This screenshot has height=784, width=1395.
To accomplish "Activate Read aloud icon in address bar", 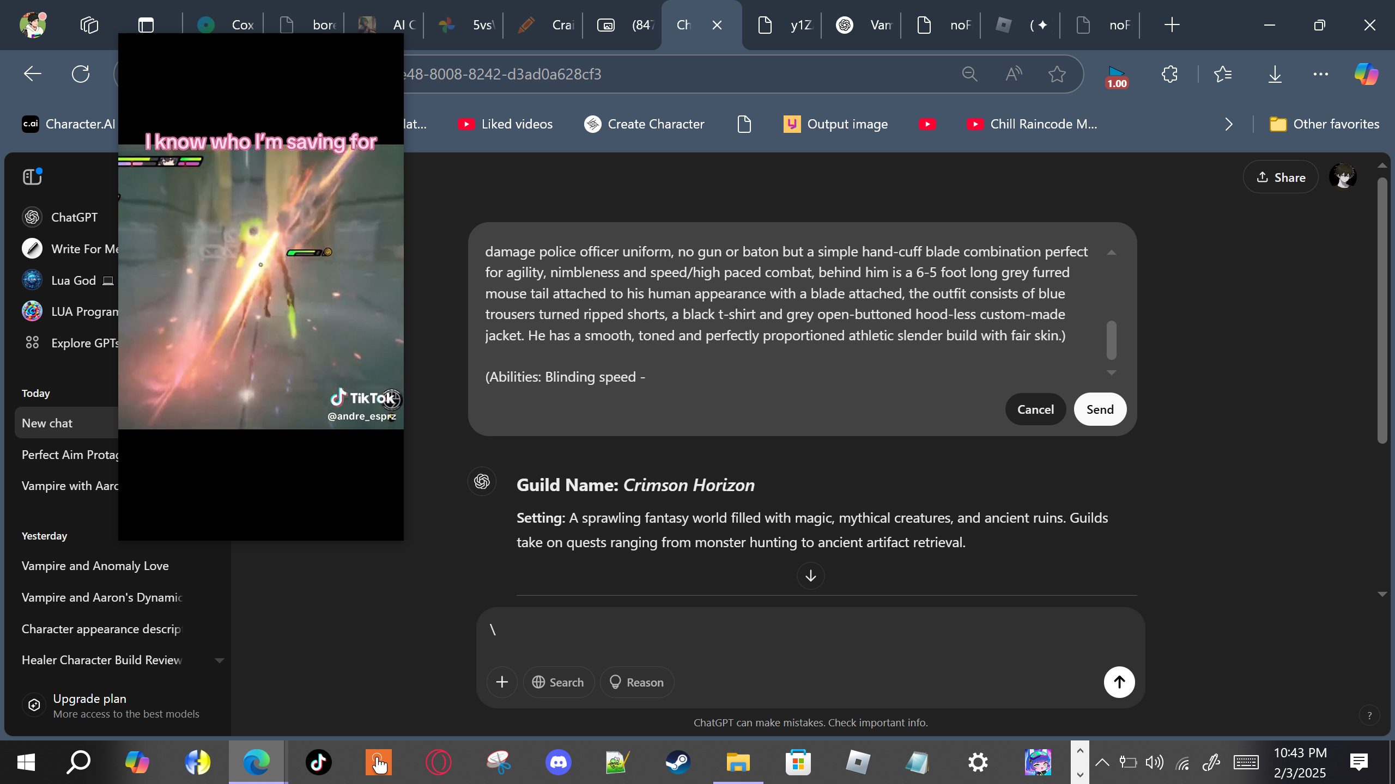I will (1014, 74).
